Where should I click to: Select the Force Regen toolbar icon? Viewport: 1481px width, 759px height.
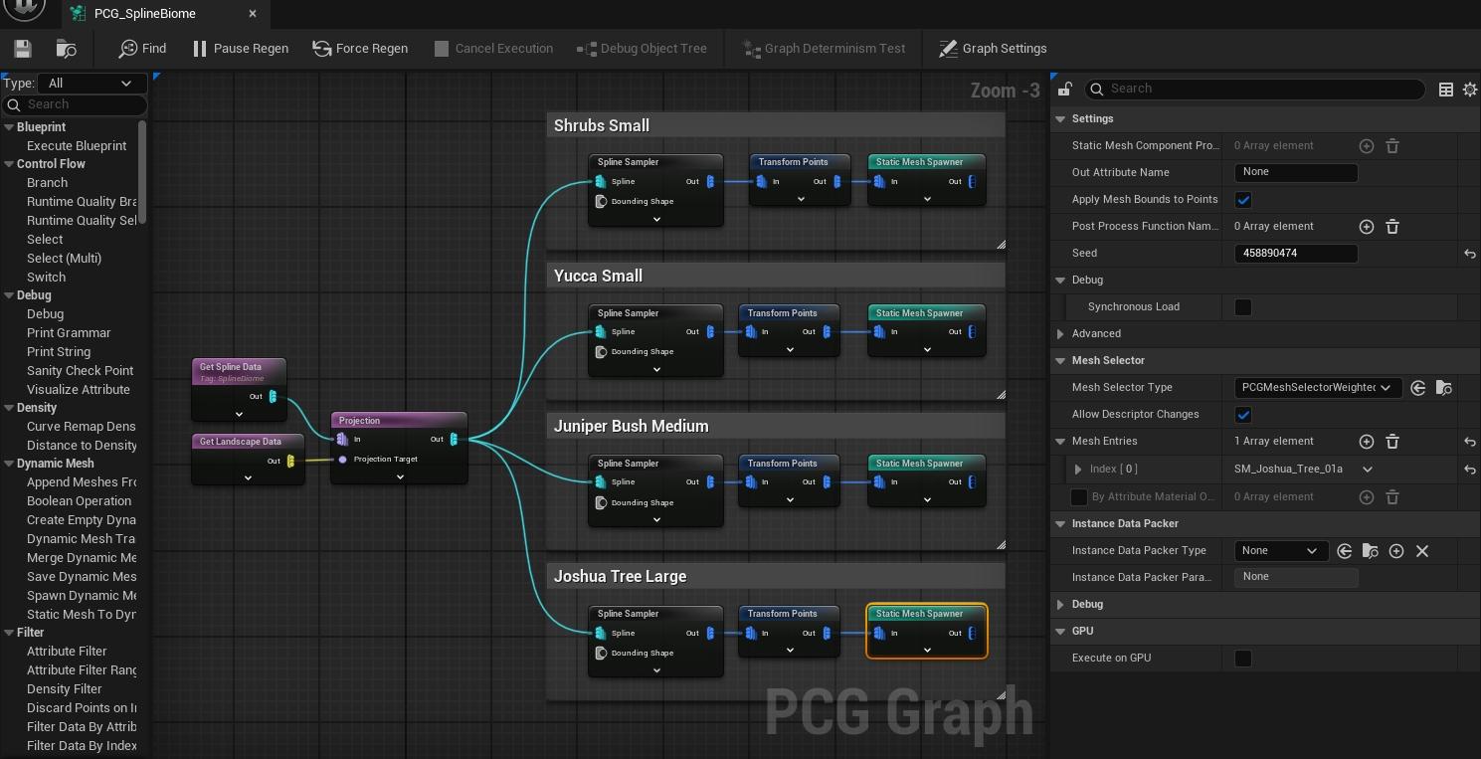[x=320, y=48]
